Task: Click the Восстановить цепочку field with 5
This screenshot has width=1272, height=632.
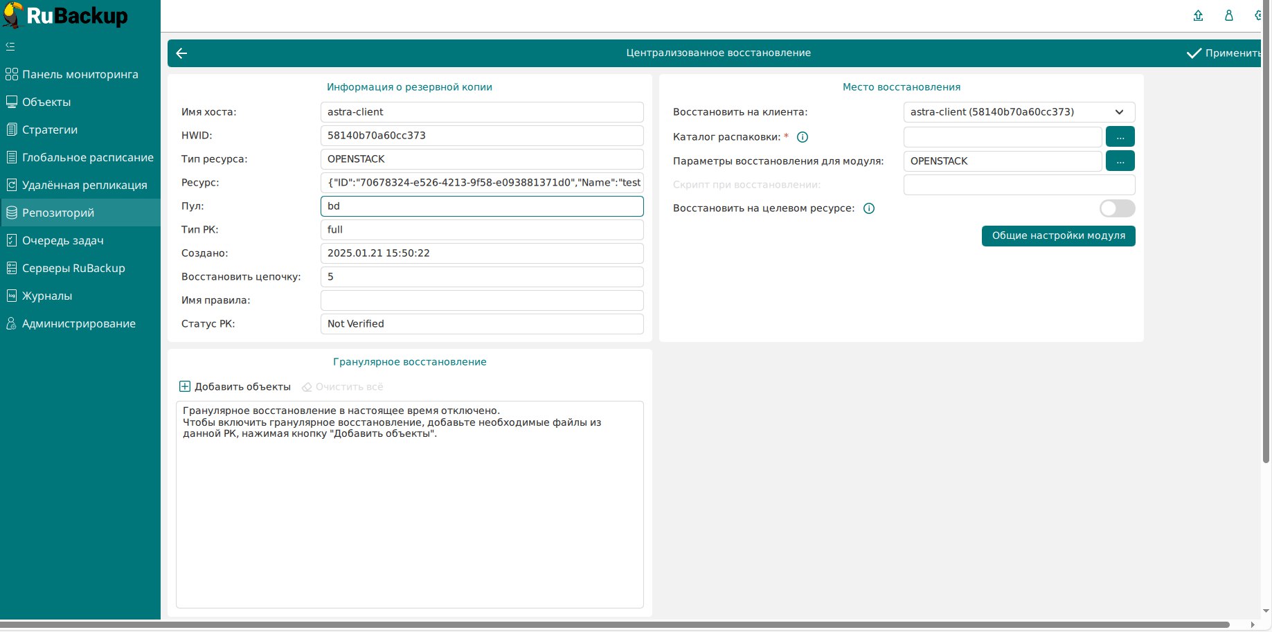Action: 482,277
